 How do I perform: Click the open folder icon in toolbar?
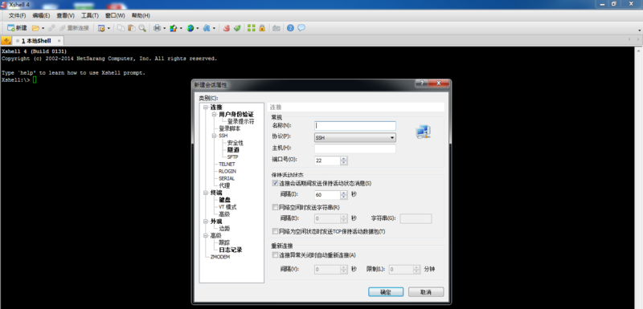[x=35, y=28]
